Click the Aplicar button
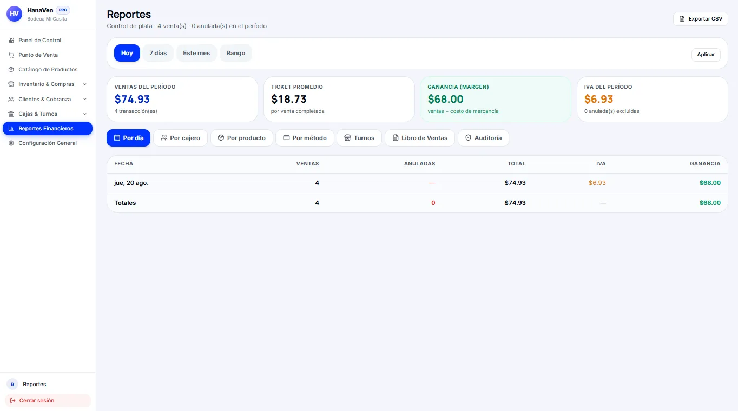 706,55
